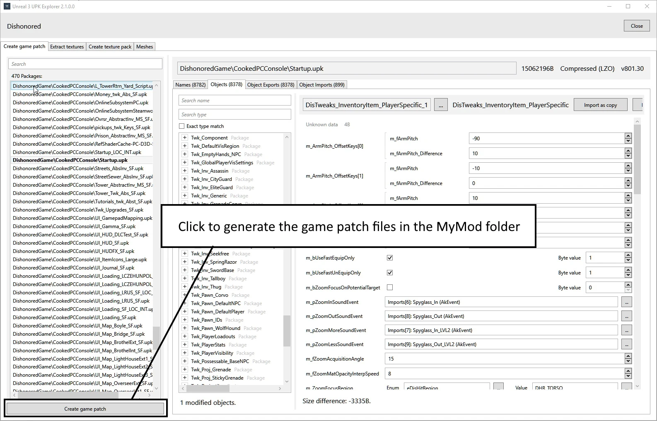Increase m_fZoomAcquisitionAngle with up arrow
The width and height of the screenshot is (657, 421).
pos(628,356)
